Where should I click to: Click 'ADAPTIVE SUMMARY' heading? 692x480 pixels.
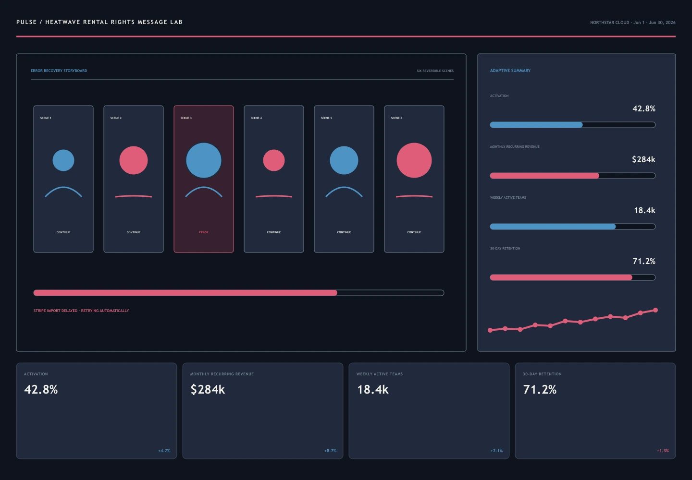(510, 71)
